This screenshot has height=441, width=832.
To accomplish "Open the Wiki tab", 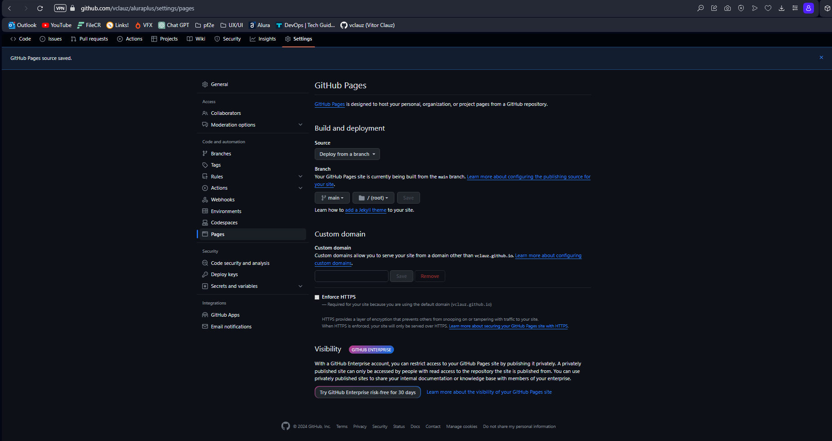I will pyautogui.click(x=196, y=39).
